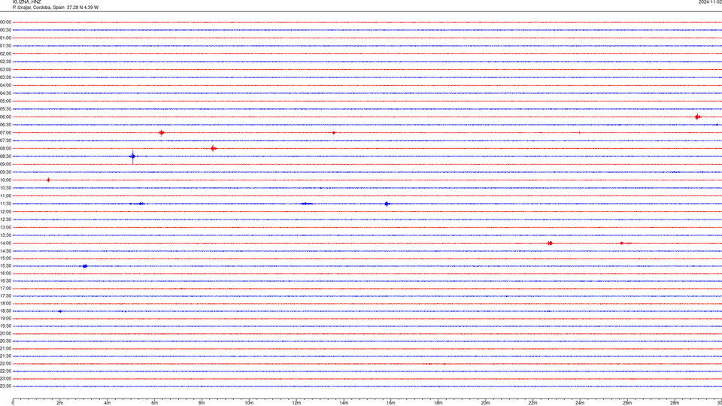Click the 24m tick label on the minute axis
This screenshot has width=722, height=406.
pos(580,403)
